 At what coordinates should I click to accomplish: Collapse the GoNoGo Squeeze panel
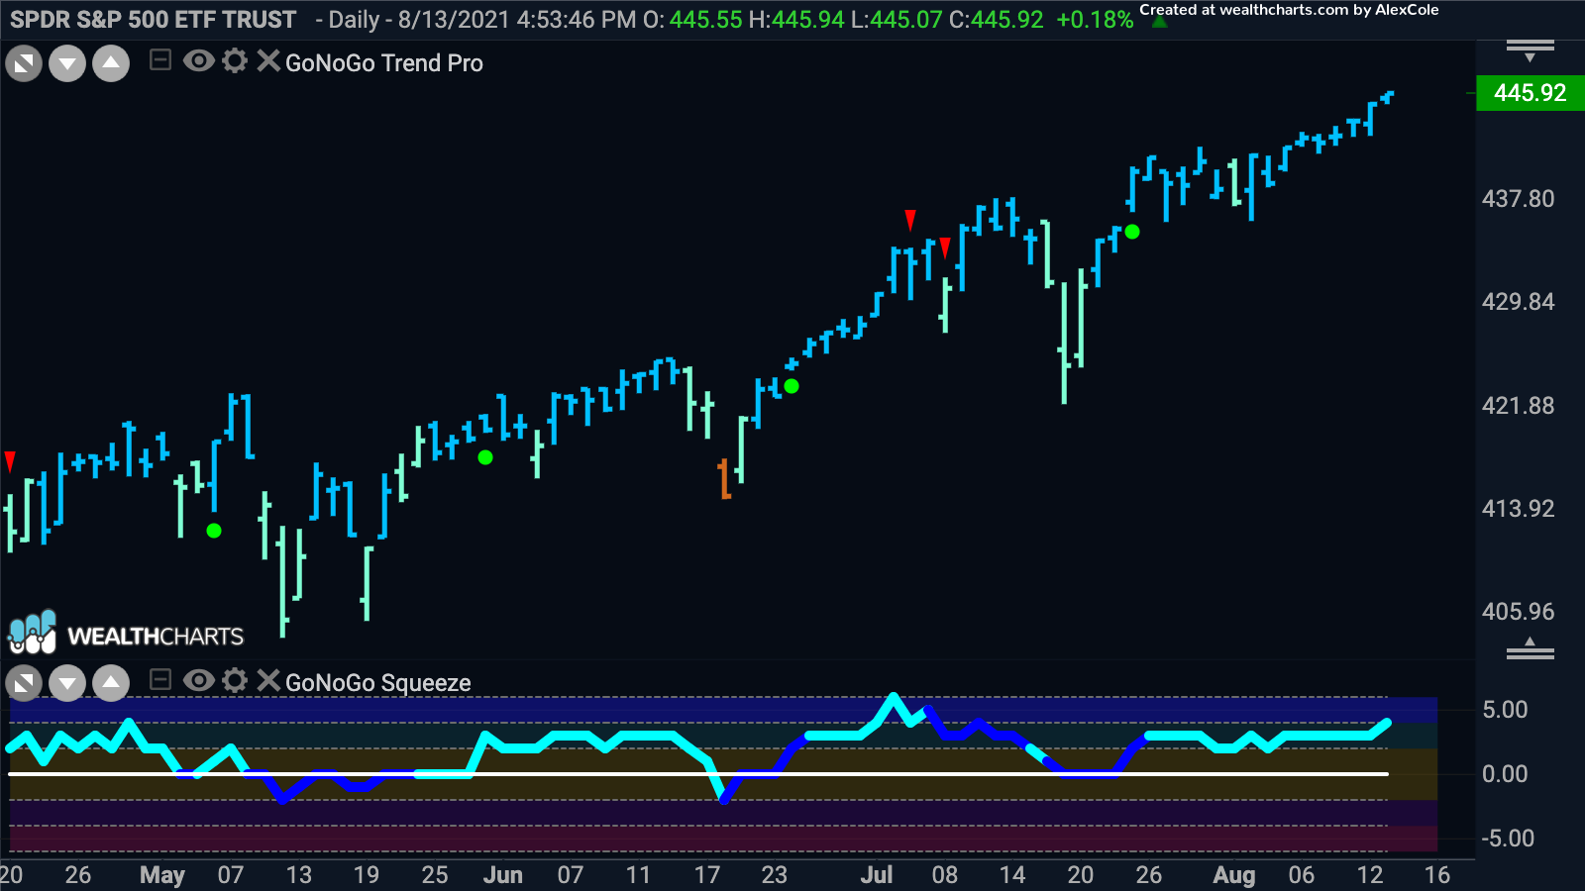point(158,681)
